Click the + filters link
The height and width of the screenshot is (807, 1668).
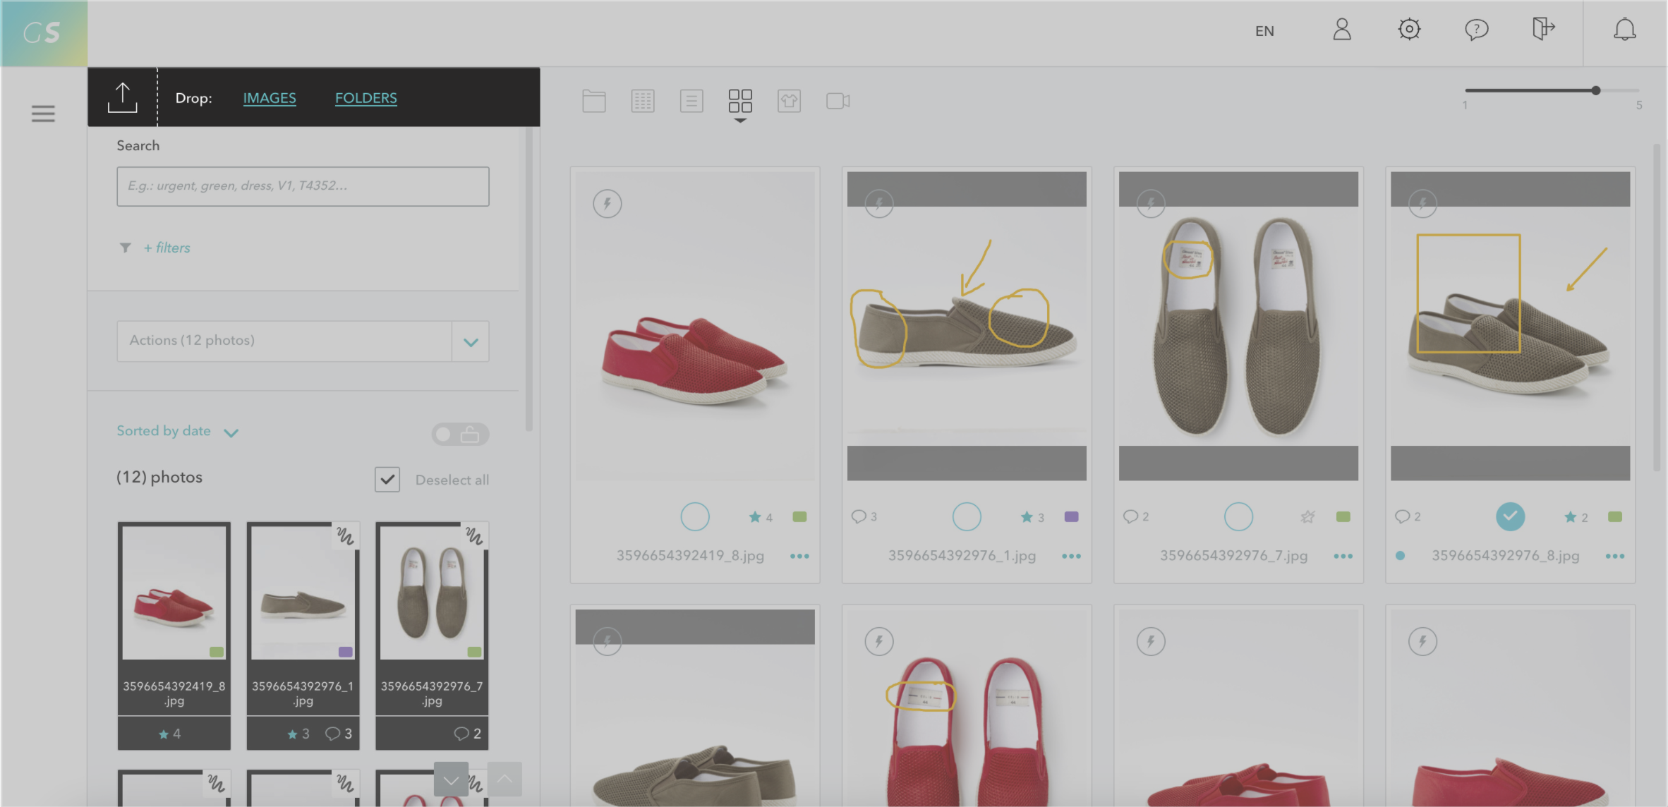pos(167,248)
